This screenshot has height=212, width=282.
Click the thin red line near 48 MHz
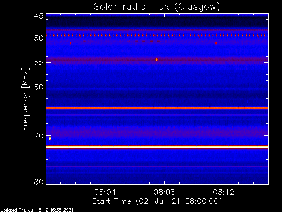[x=157, y=30]
